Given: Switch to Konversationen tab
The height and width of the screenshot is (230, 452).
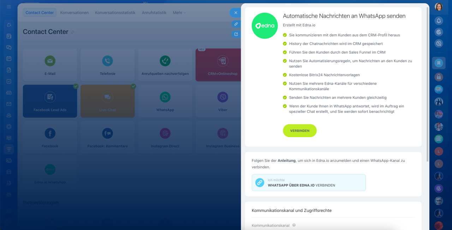Looking at the screenshot, I should click(74, 12).
